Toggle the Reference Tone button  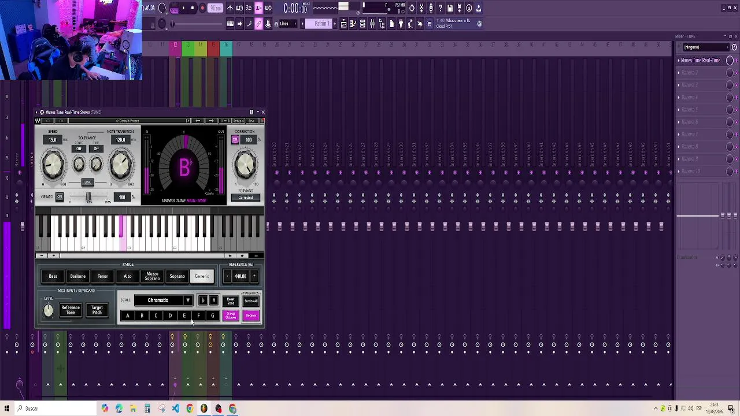coord(71,310)
